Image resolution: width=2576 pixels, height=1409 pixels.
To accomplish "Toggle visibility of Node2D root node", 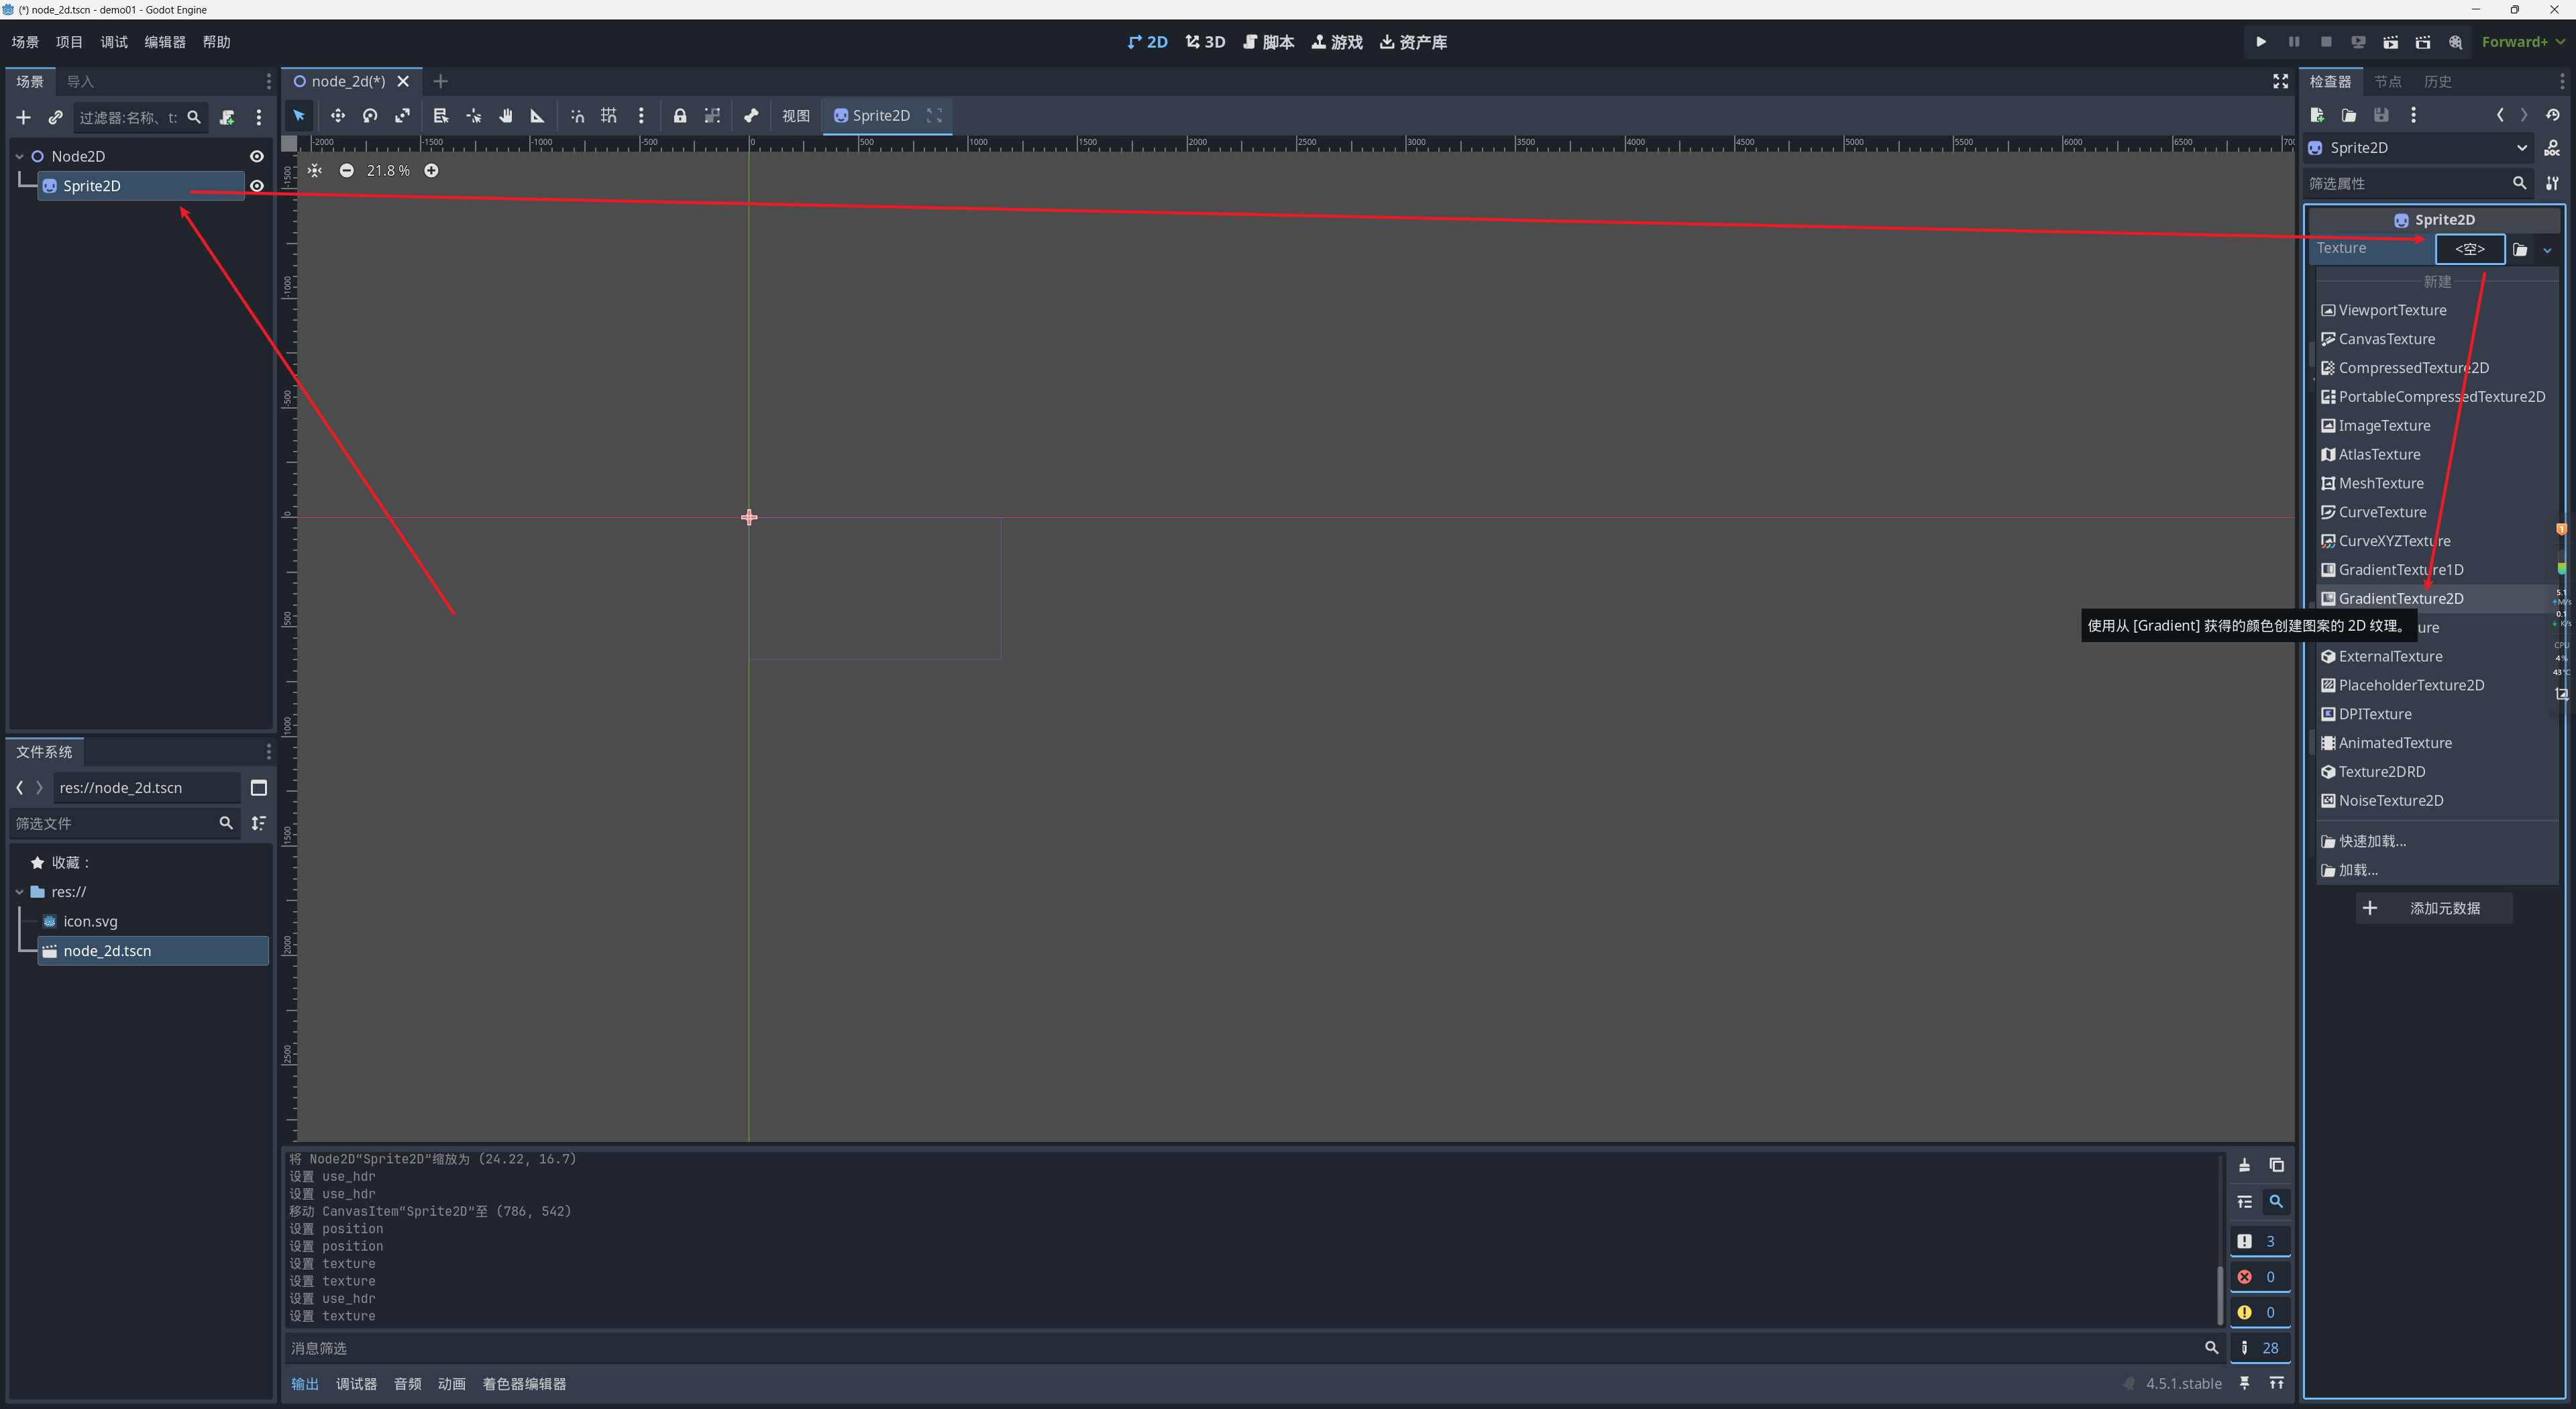I will coord(257,156).
